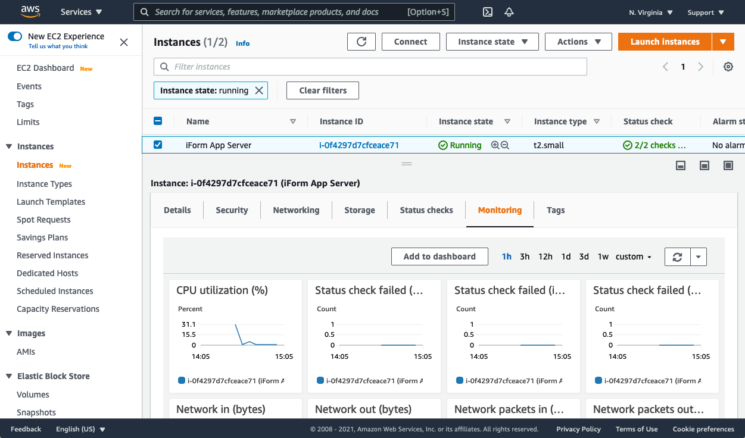Collapse the Images navigation section
The height and width of the screenshot is (438, 745).
click(x=9, y=333)
